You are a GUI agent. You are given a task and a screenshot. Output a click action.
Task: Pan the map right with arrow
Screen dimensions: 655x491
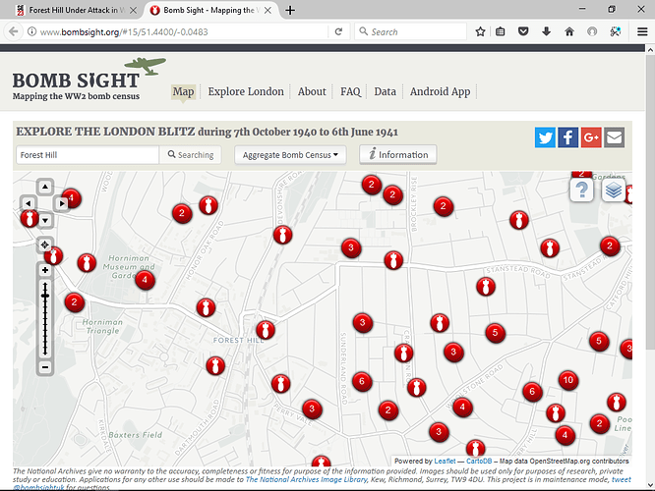click(61, 203)
